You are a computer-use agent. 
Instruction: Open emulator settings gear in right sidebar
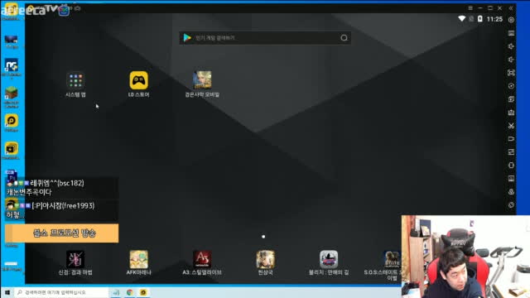[x=511, y=20]
